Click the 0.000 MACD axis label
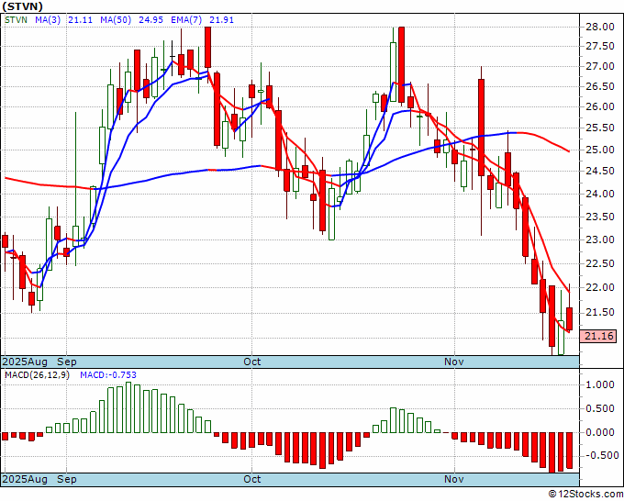This screenshot has height=501, width=624. [x=600, y=432]
